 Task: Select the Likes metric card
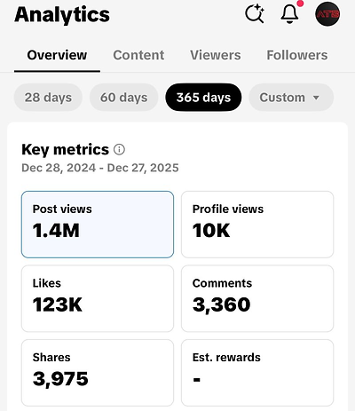click(98, 298)
